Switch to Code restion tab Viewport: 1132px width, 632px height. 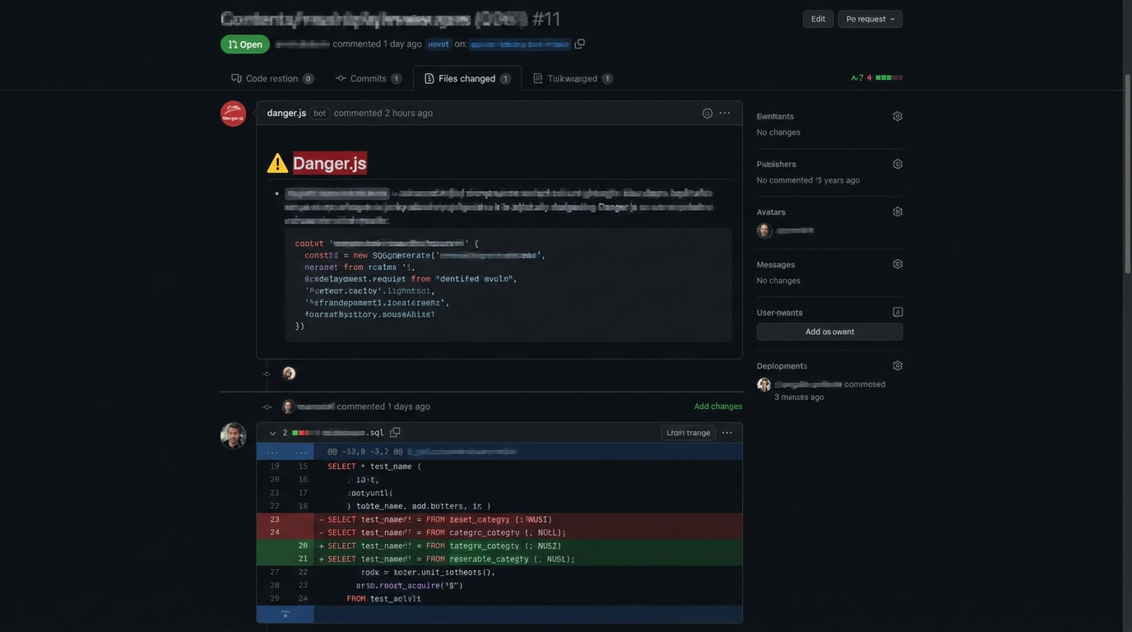click(x=271, y=78)
